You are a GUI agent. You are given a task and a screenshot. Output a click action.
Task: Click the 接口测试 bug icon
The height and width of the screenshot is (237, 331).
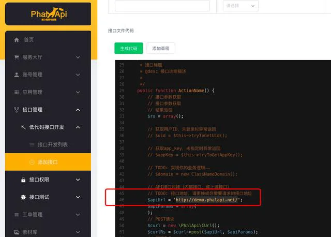(23, 197)
